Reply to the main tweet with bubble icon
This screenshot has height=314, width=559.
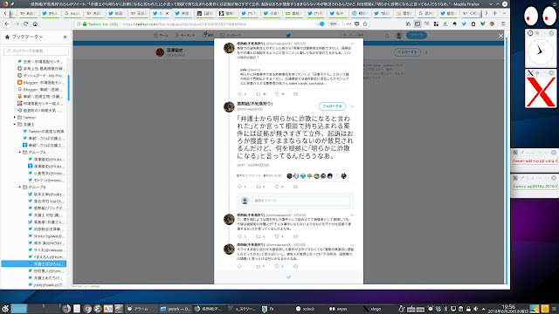(239, 187)
